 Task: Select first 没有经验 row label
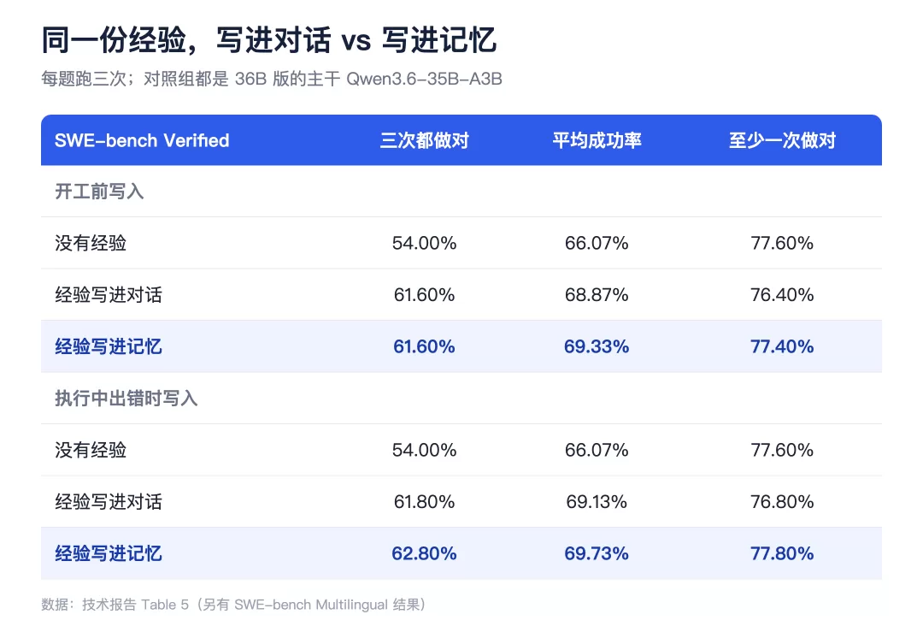(90, 243)
